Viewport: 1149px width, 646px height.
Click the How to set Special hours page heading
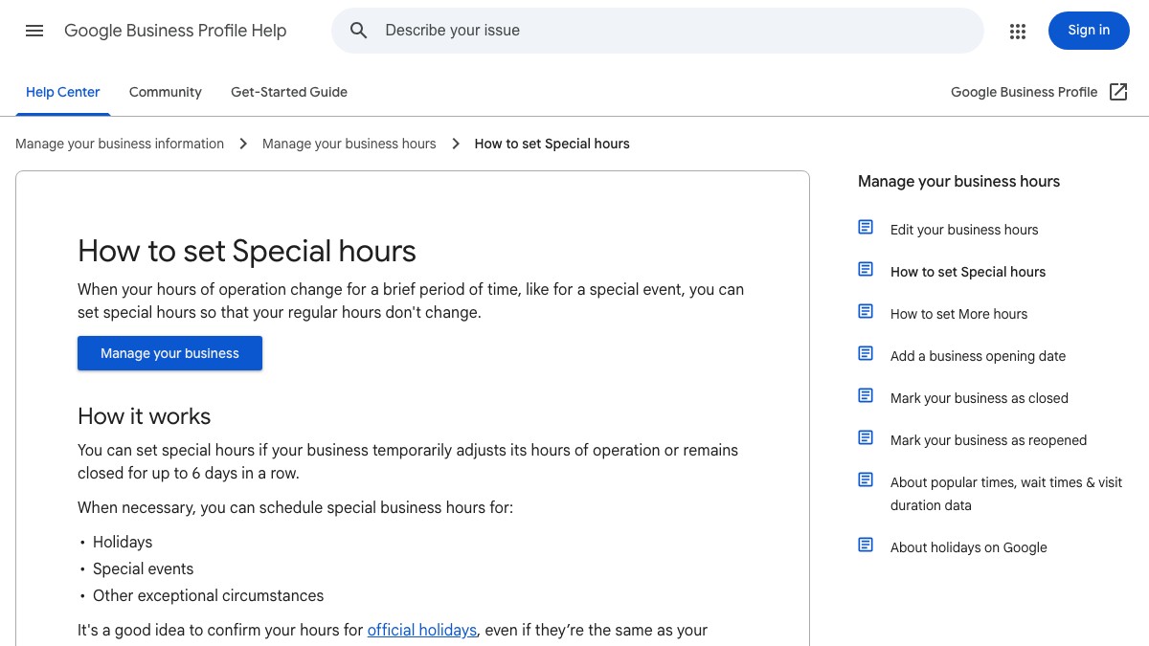click(247, 251)
